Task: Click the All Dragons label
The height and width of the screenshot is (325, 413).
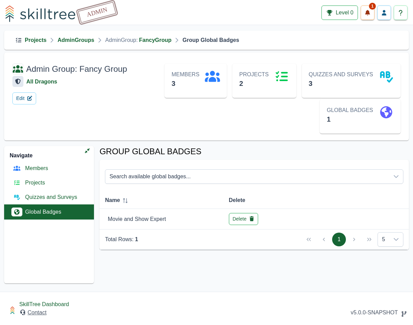Action: 42,82
